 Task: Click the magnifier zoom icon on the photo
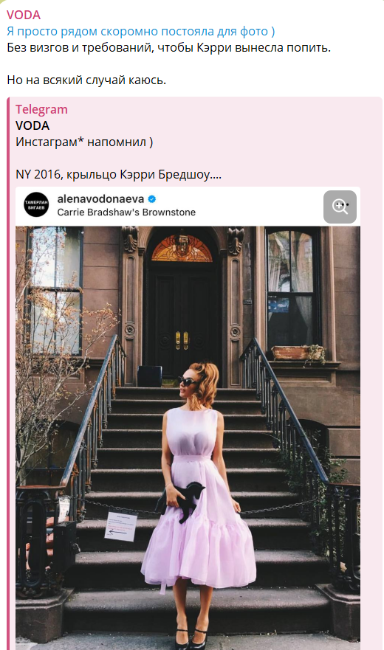click(340, 207)
